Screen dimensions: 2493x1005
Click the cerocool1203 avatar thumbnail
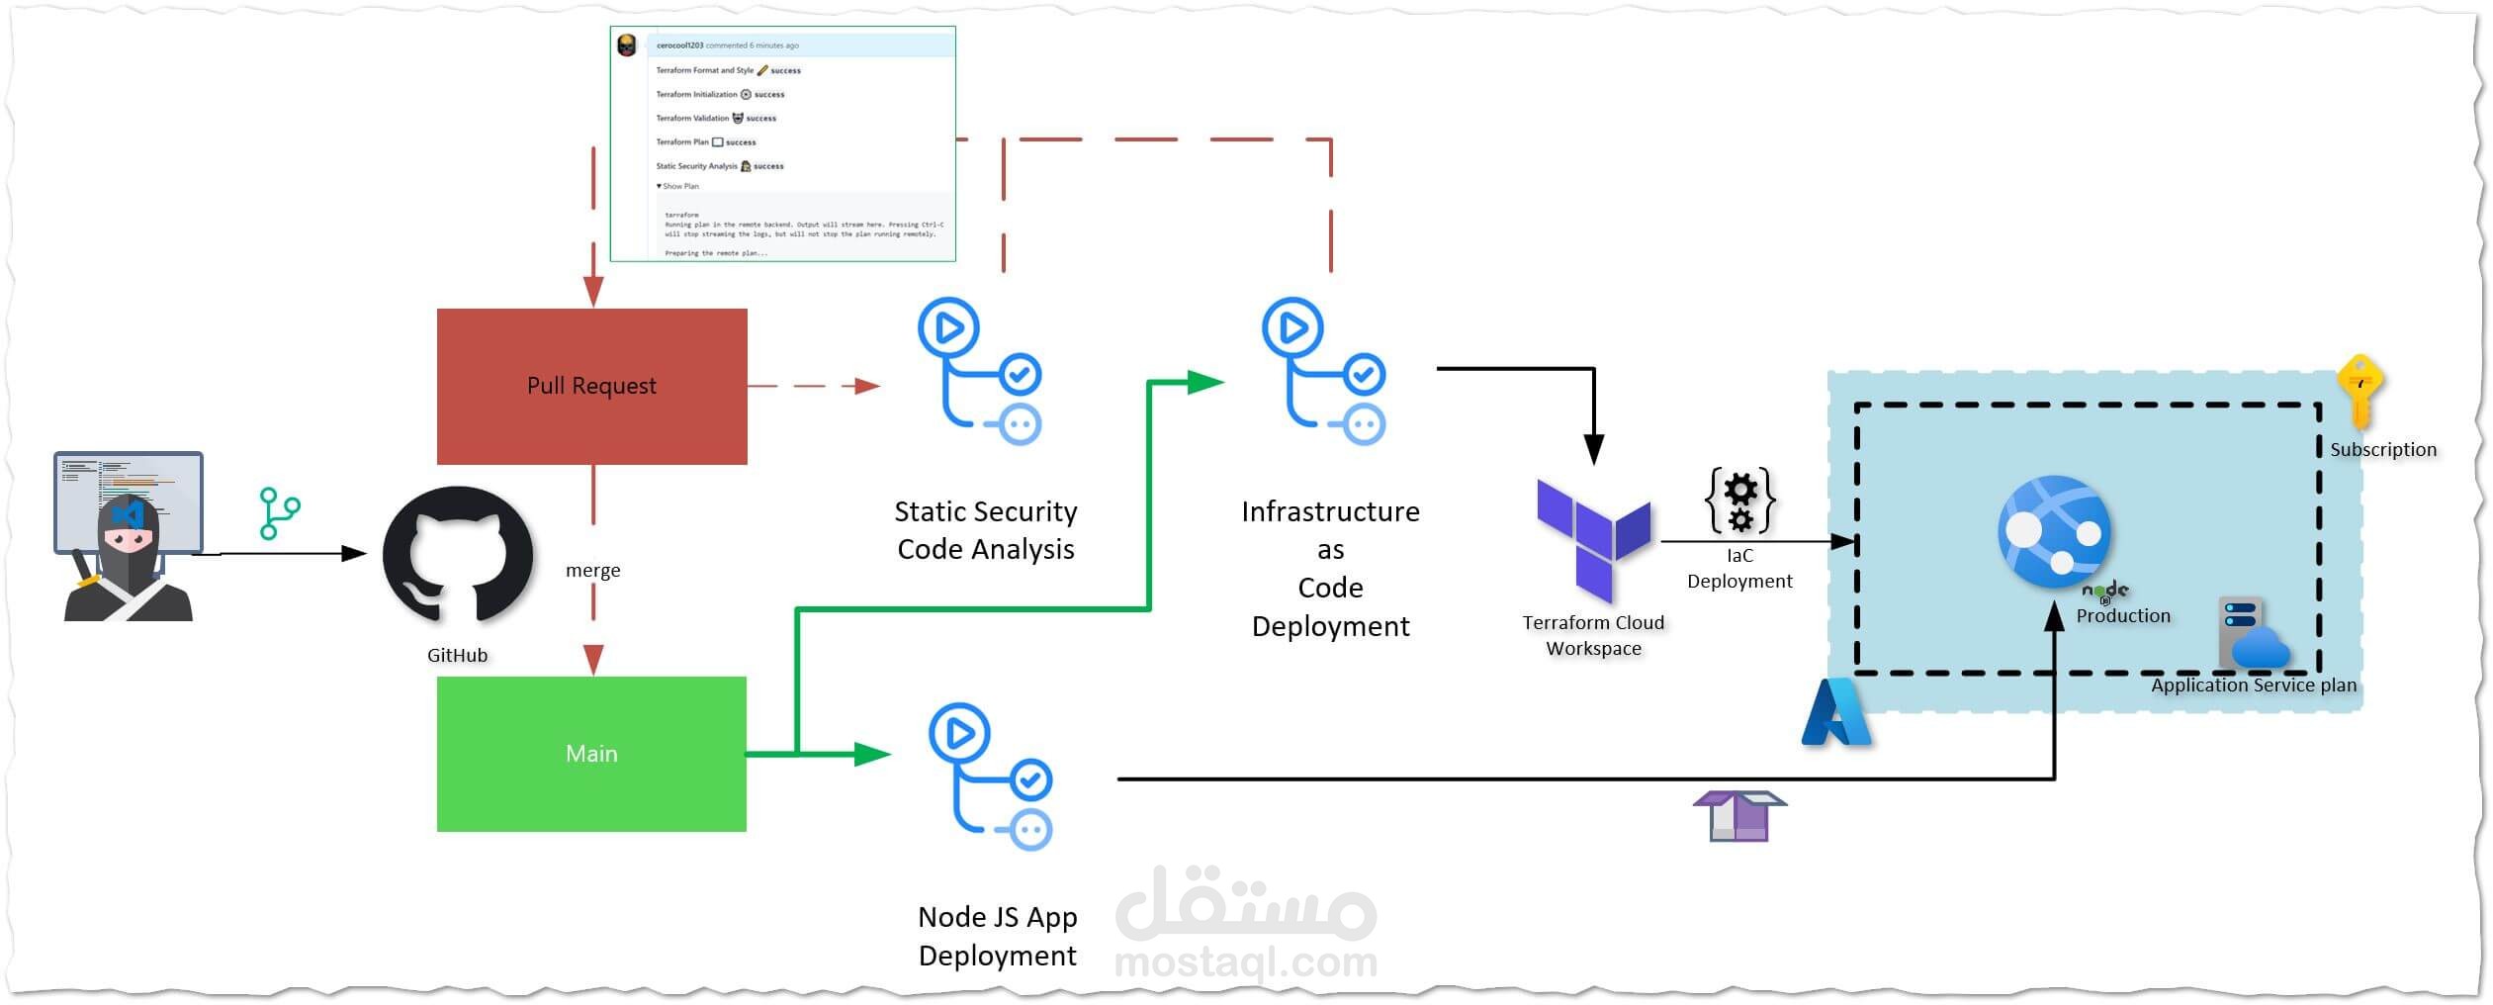click(626, 46)
